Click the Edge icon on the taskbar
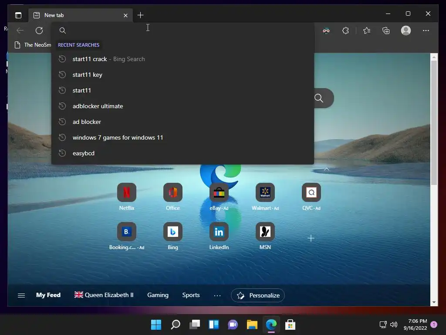The width and height of the screenshot is (446, 335). (271, 325)
